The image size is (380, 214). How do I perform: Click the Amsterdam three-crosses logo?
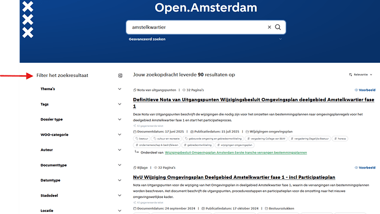[28, 19]
